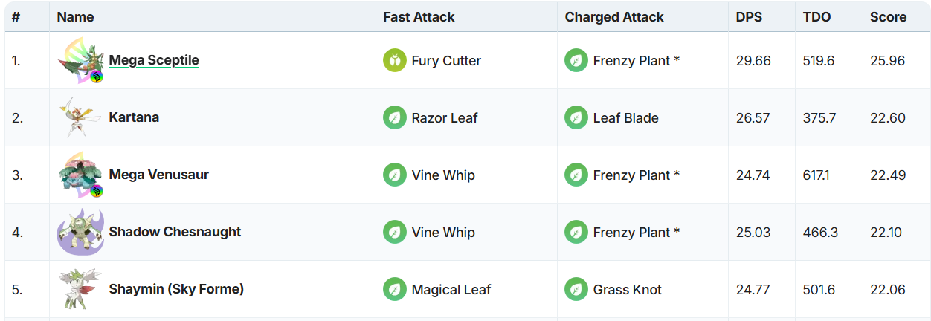Click the bug-type icon beside Fury Cutter
The height and width of the screenshot is (321, 931).
tap(395, 61)
